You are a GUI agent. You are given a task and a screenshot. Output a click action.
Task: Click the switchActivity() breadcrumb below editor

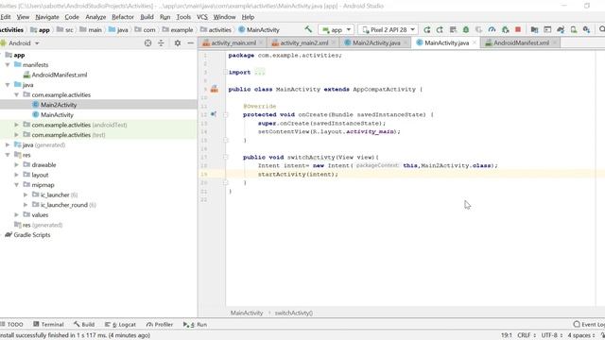pyautogui.click(x=294, y=313)
